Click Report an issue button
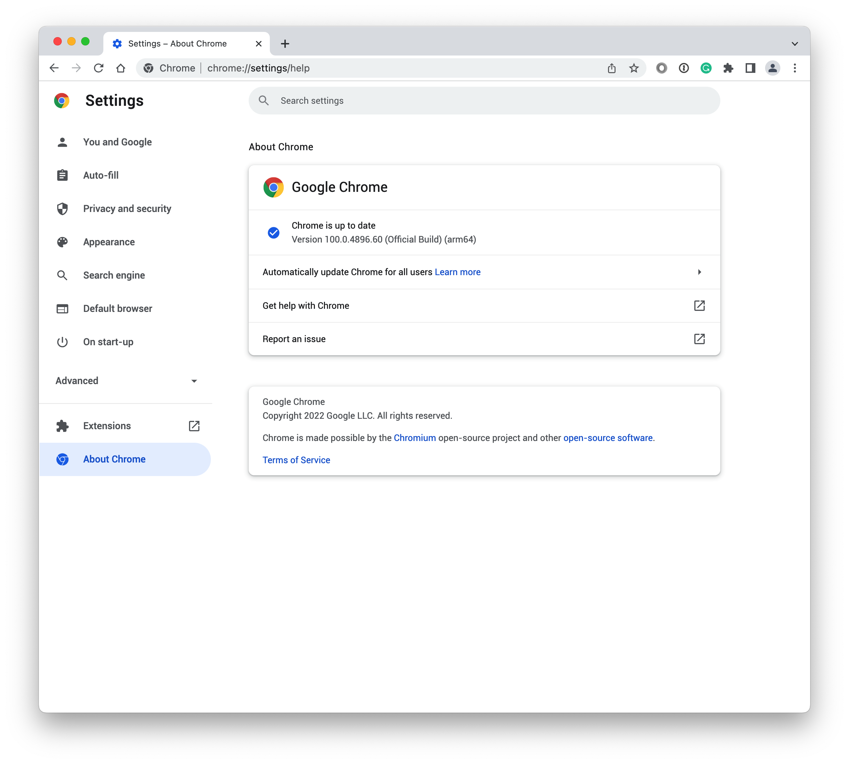This screenshot has height=764, width=849. (484, 339)
